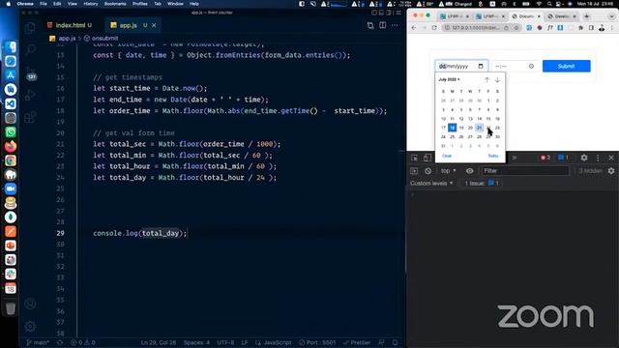Click Spaces: 4 indentation setting
Image resolution: width=619 pixels, height=348 pixels.
196,342
